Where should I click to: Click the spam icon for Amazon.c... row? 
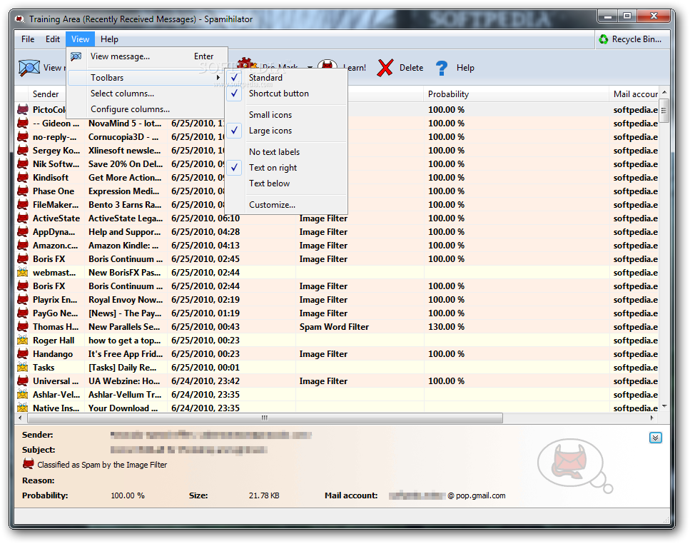pos(22,246)
